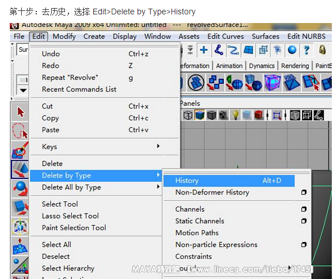333x279 pixels.
Task: Click the circled planar surface shelf icon
Action: (196, 82)
